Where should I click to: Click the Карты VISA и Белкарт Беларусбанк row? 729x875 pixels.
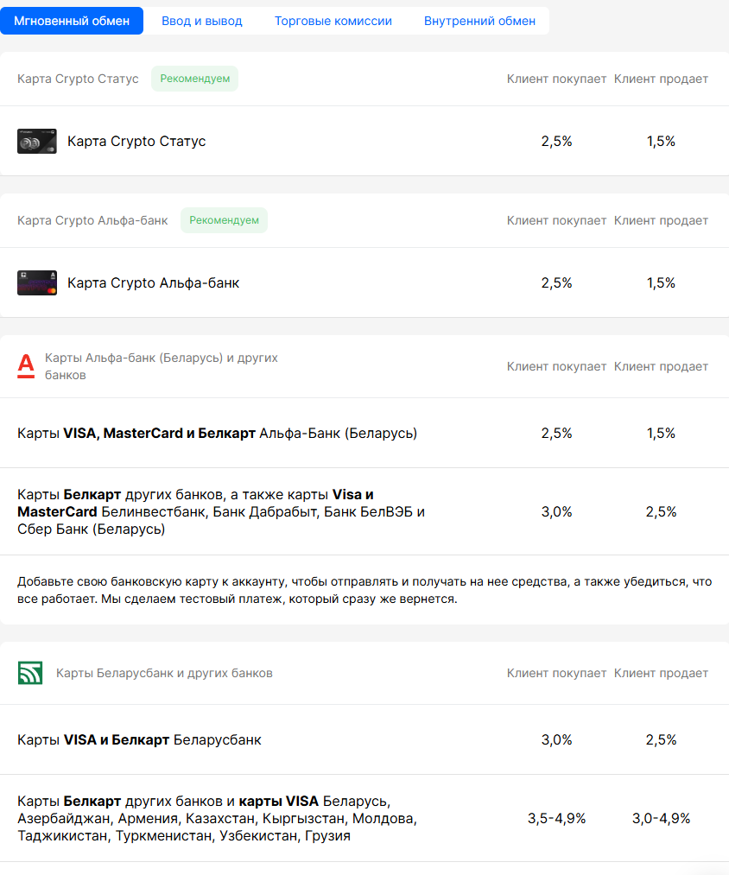click(139, 739)
